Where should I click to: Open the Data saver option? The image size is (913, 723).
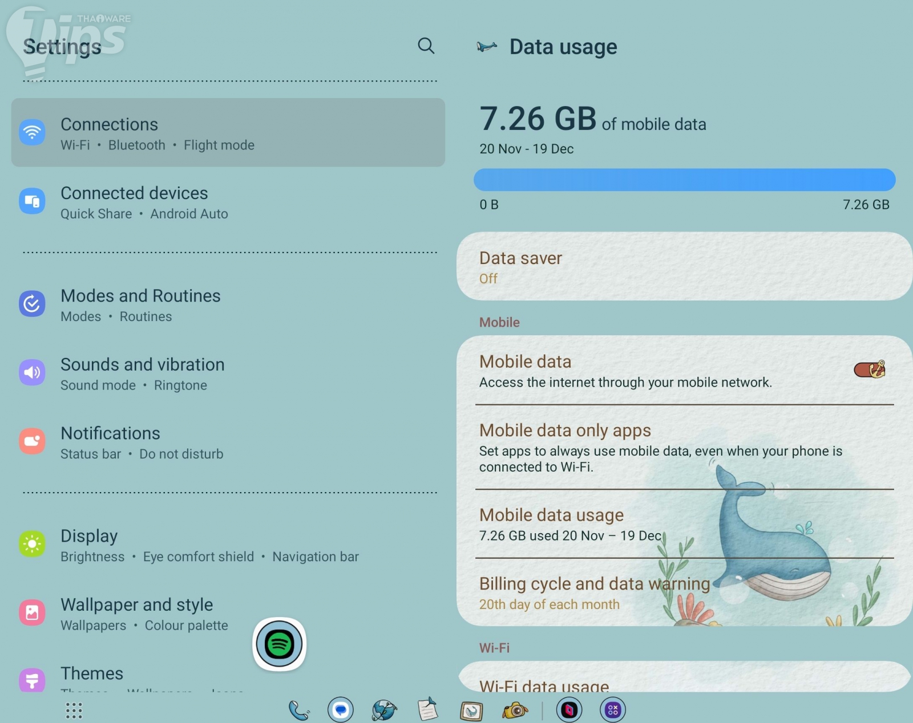coord(684,266)
